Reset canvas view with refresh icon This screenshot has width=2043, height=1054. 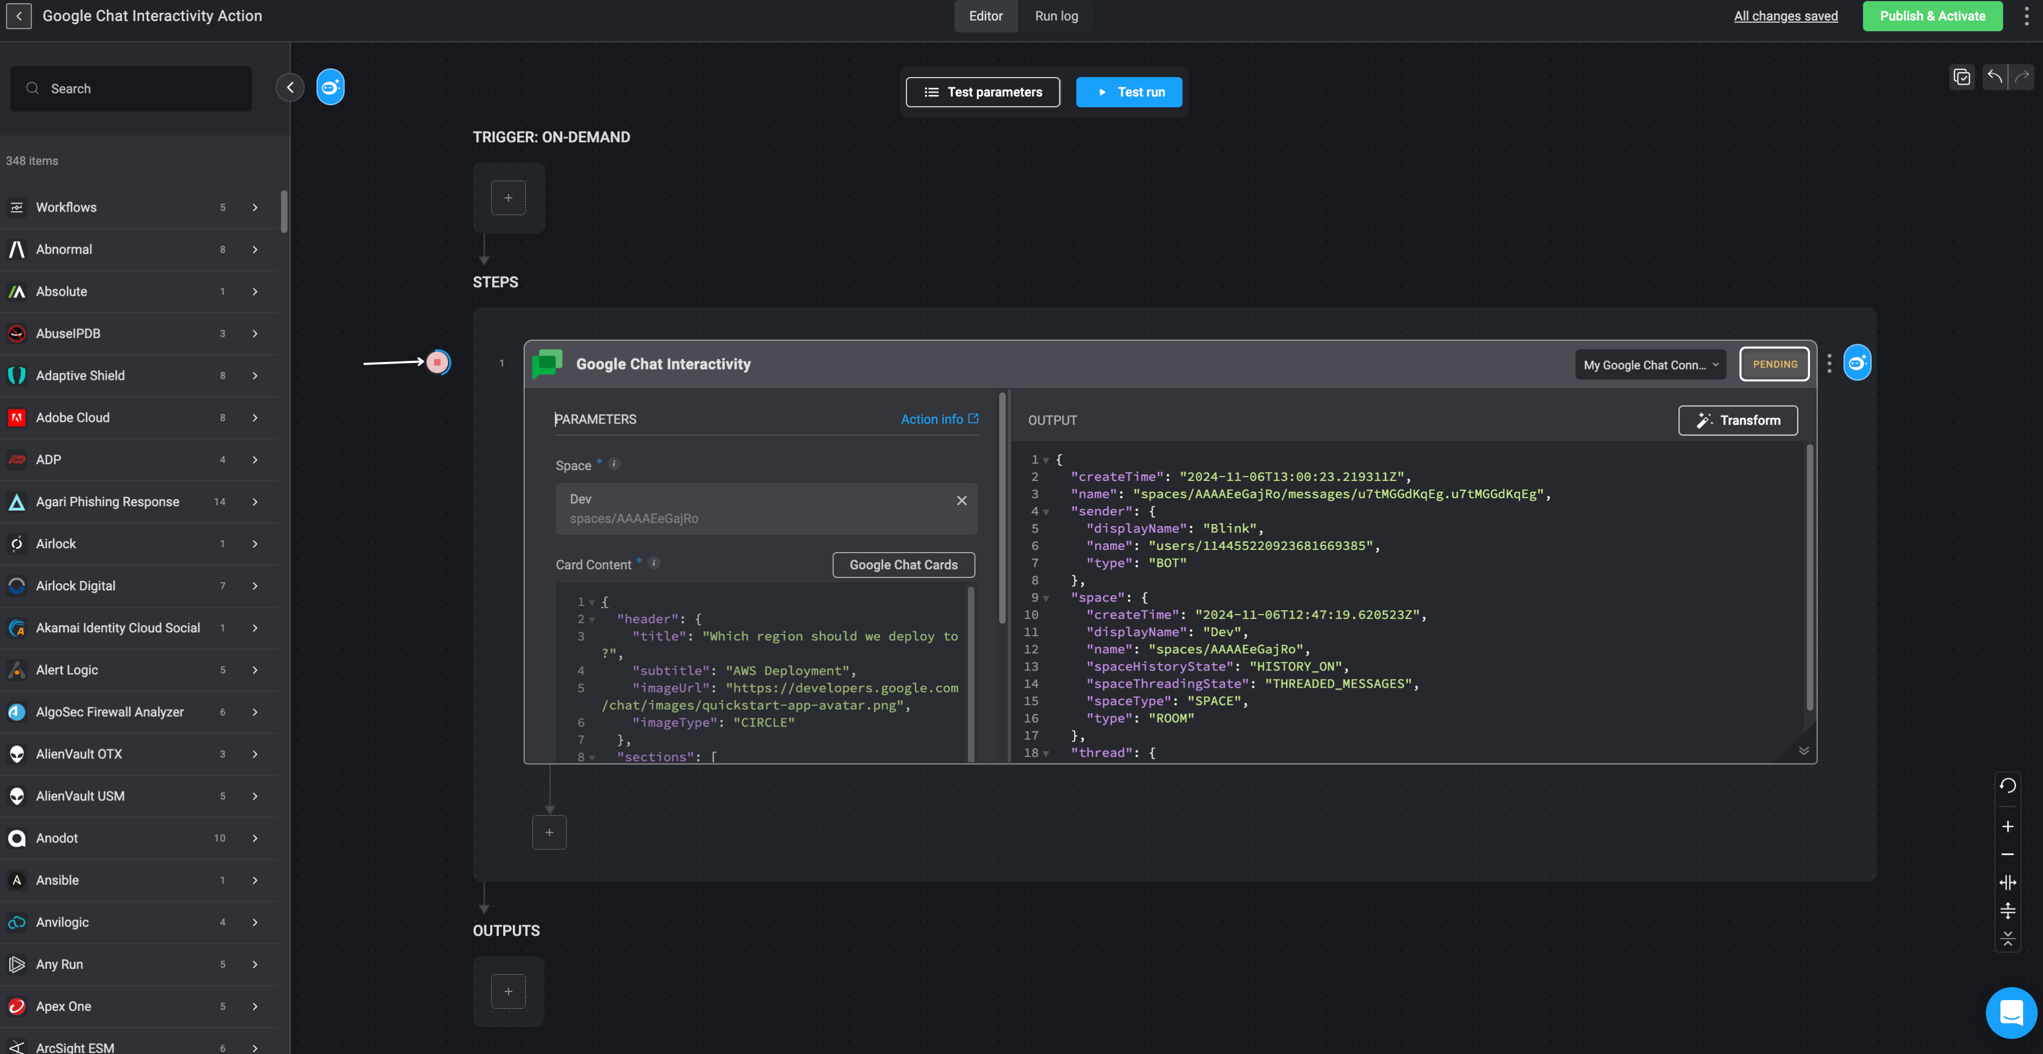click(x=2008, y=786)
